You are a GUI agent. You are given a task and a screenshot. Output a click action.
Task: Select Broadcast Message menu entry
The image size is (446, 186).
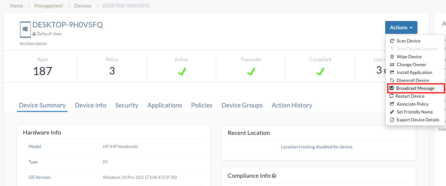coord(416,88)
